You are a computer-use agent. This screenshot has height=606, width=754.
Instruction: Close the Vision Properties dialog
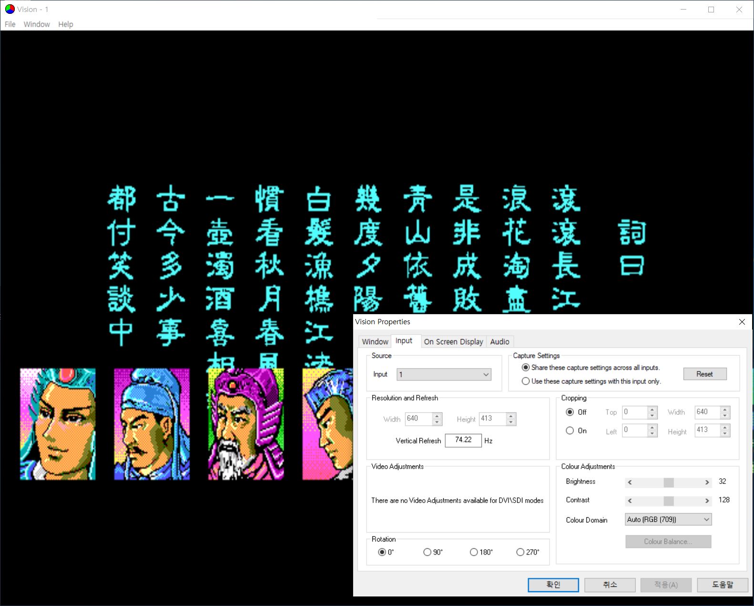tap(742, 322)
